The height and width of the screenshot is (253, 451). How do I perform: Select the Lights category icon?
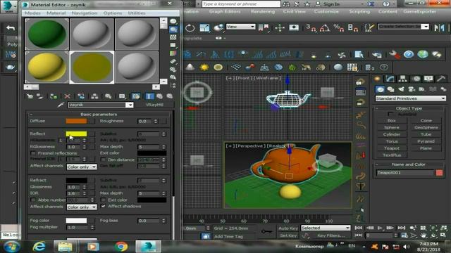[401, 89]
